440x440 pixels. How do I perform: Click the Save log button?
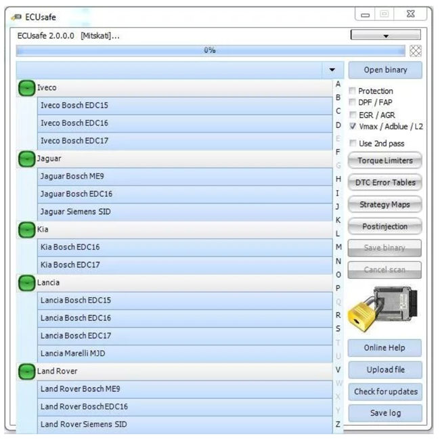pyautogui.click(x=385, y=413)
